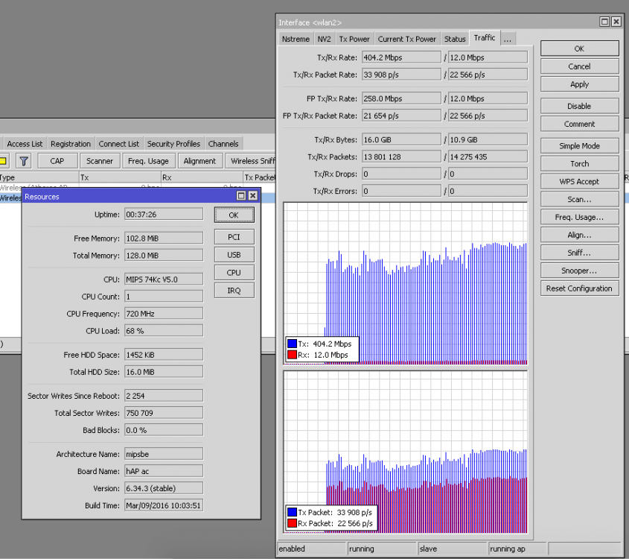Maximize the Resources window
Viewport: 629px width, 559px height.
coord(241,196)
